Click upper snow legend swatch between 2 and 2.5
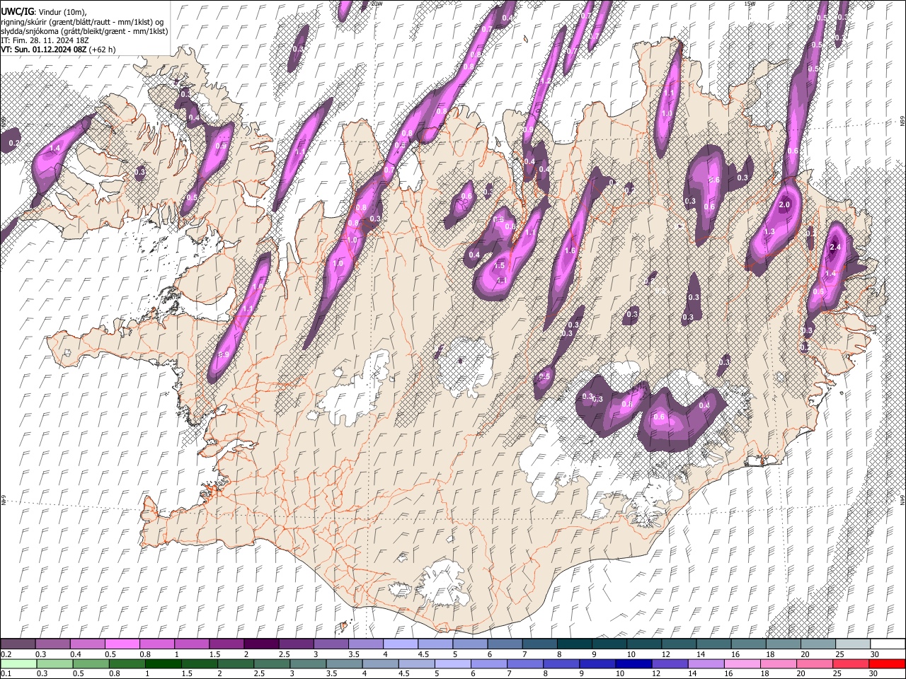 click(260, 644)
